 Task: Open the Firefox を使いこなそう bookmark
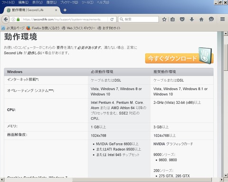(43, 28)
